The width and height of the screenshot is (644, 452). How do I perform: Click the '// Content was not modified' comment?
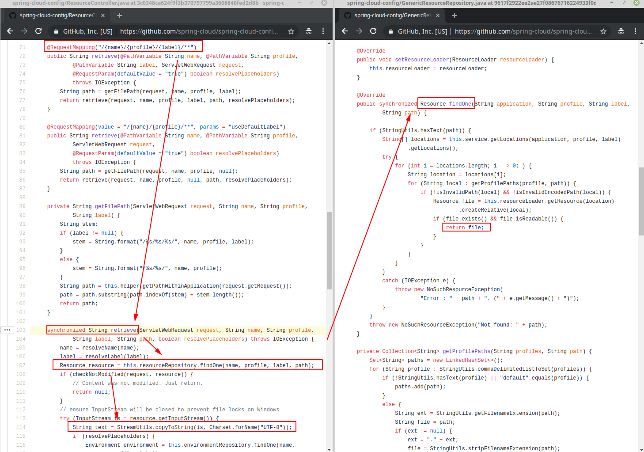click(x=138, y=383)
